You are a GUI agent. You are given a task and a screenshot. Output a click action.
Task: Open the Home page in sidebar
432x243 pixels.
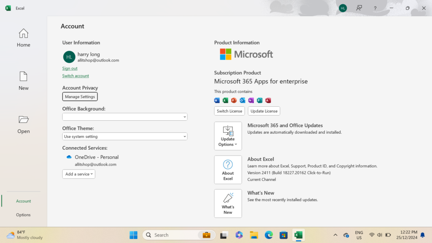pos(24,38)
